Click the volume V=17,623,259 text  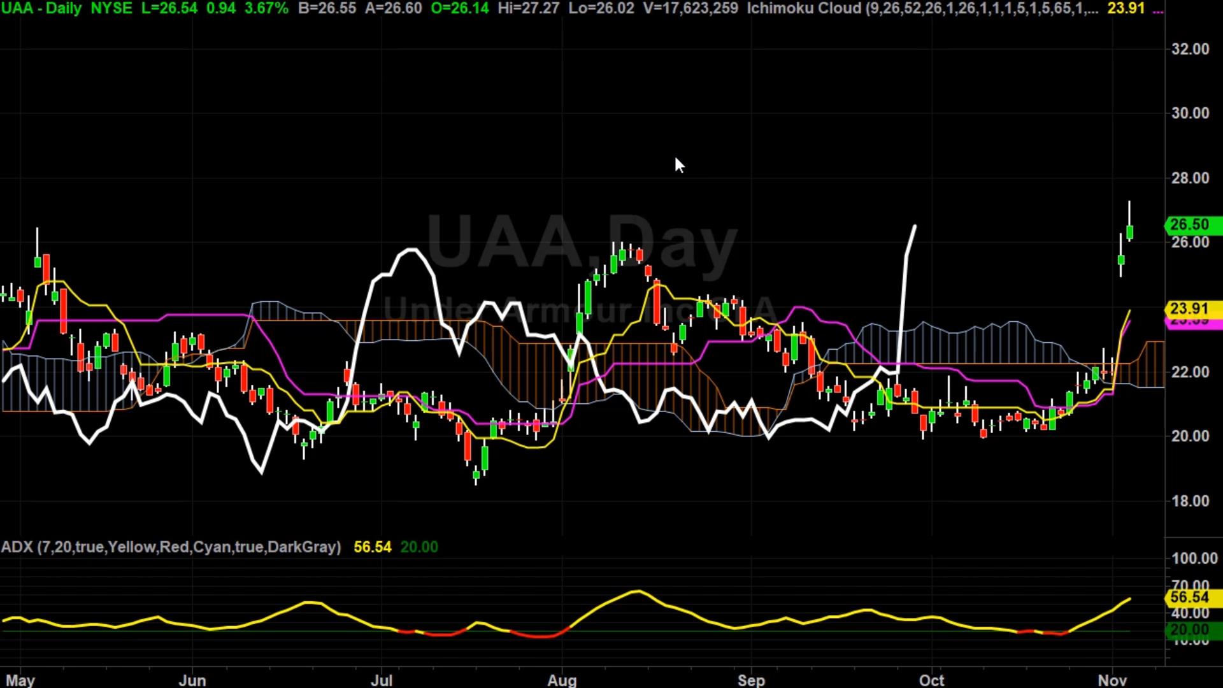[x=690, y=9]
